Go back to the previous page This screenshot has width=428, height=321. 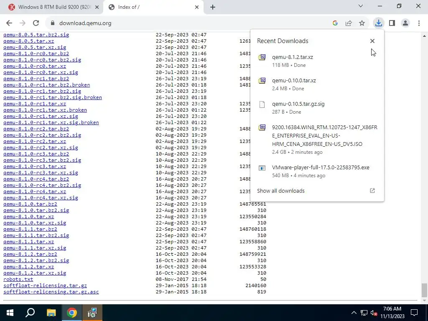point(9,23)
